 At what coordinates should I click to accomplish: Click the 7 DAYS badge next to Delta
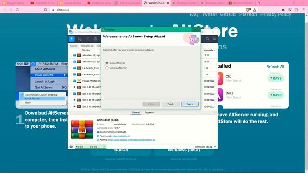point(276,95)
